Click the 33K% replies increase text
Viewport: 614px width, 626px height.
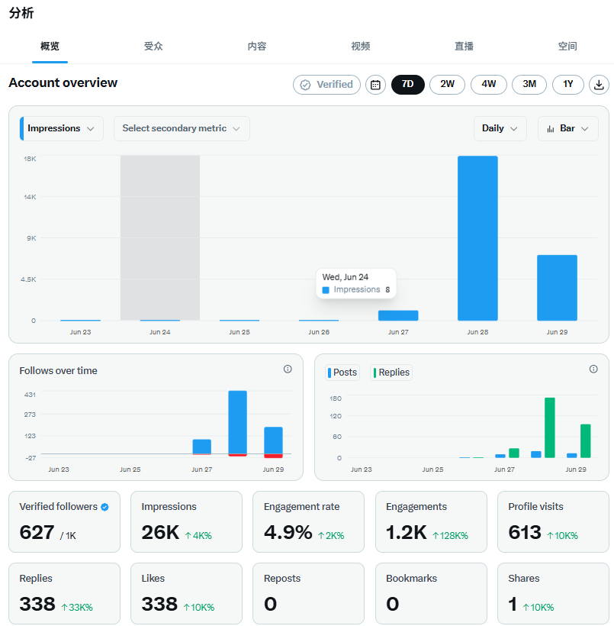77,608
